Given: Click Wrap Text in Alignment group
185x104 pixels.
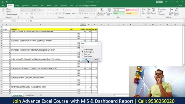Looking at the screenshot, I should pos(67,10).
